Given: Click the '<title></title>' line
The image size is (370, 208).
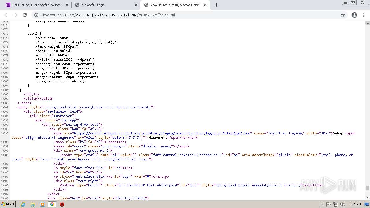Looking at the screenshot, I should point(38,99).
